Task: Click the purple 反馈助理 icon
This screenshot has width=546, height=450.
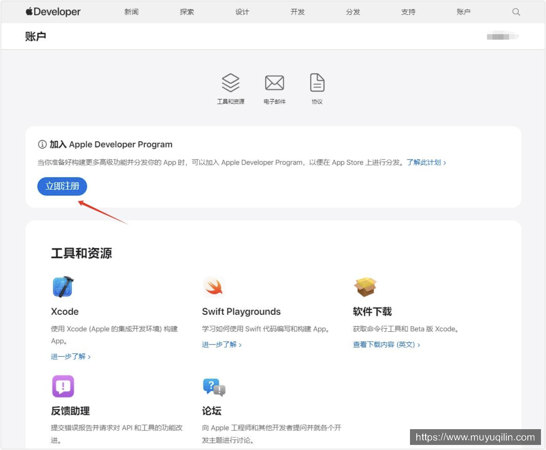Action: 63,386
